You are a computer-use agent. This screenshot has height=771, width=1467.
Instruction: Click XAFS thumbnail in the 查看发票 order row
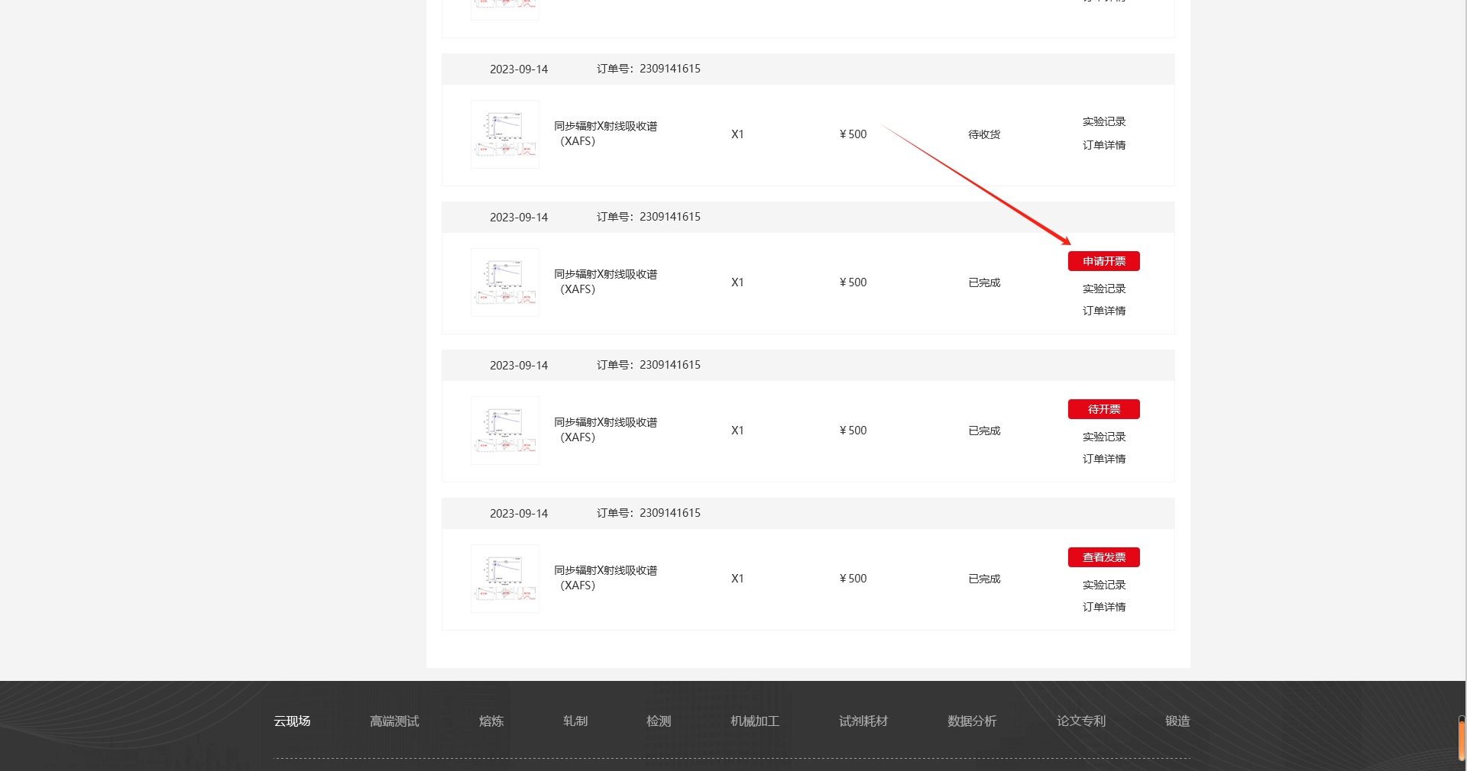click(x=505, y=579)
